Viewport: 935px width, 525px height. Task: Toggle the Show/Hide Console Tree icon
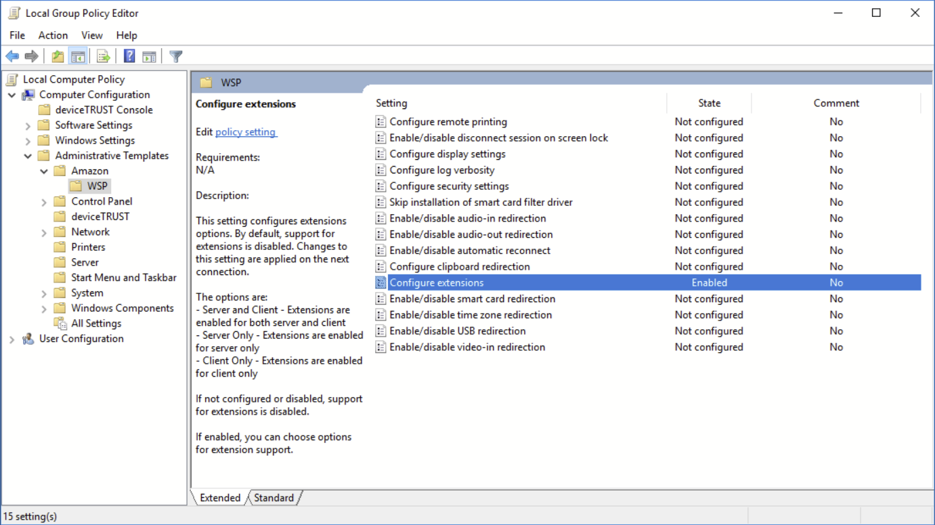[78, 56]
